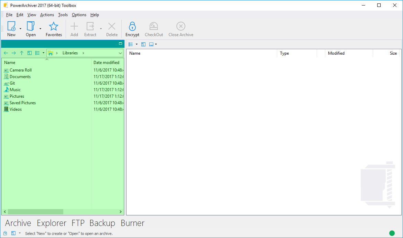Click the status bar lock icon
This screenshot has height=238, width=403.
click(x=5, y=233)
